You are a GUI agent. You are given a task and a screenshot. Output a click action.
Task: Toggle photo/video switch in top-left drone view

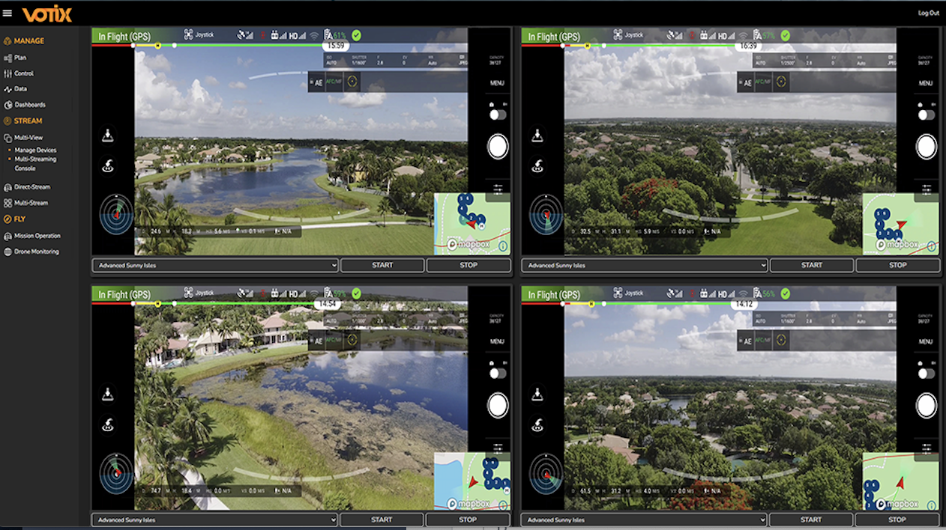point(498,115)
